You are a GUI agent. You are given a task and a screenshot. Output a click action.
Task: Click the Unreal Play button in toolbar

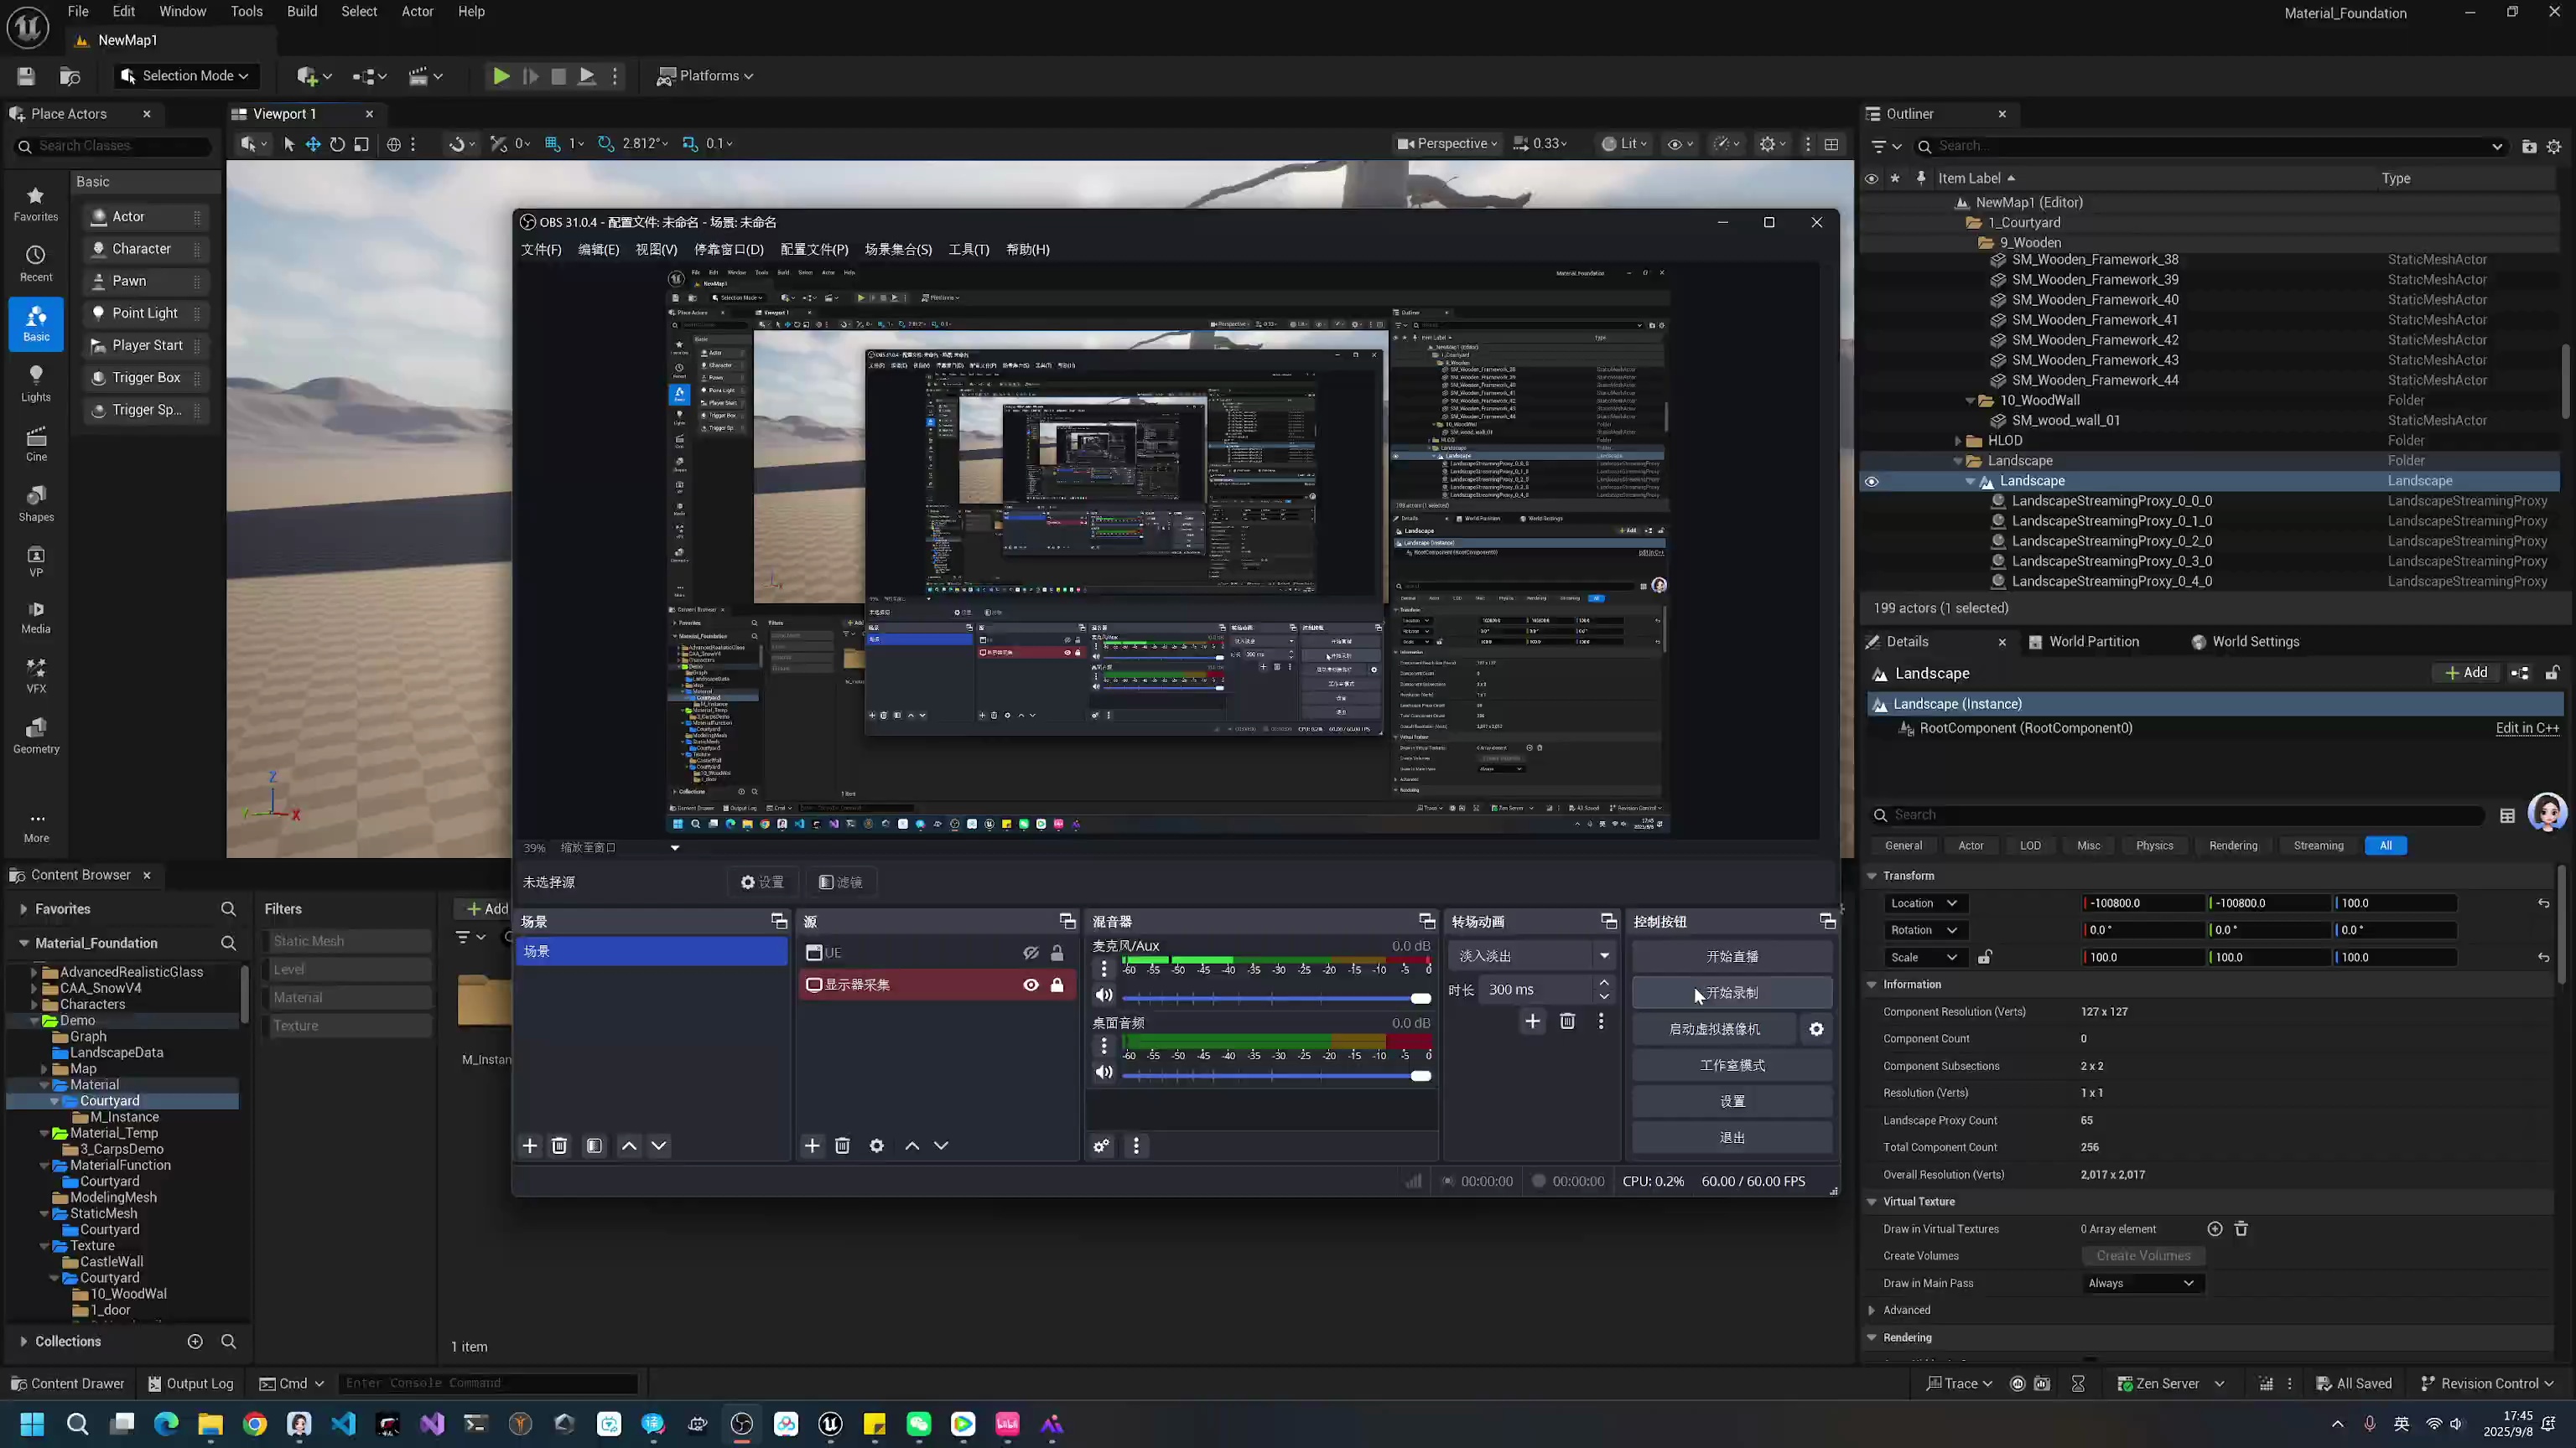click(x=501, y=76)
